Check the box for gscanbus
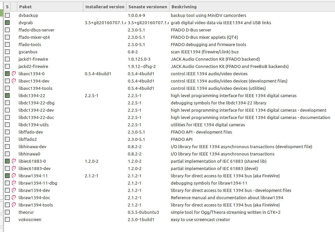 point(7,52)
